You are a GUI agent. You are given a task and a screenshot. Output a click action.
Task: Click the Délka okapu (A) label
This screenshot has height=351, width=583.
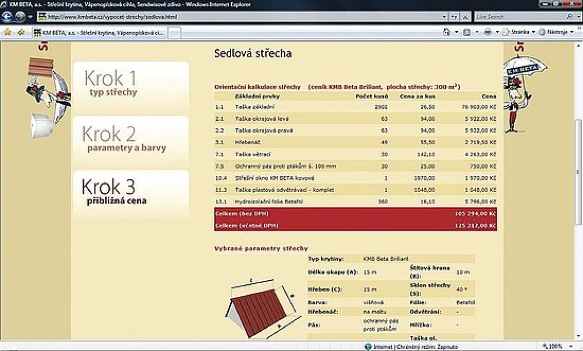(332, 272)
